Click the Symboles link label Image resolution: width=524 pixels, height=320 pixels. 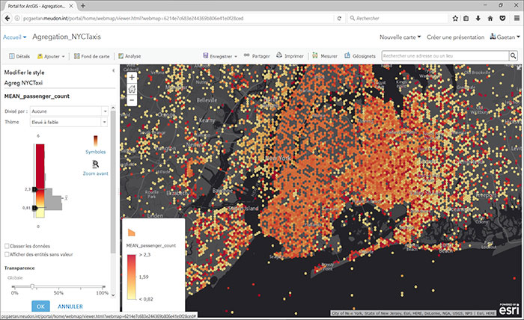[x=96, y=152]
